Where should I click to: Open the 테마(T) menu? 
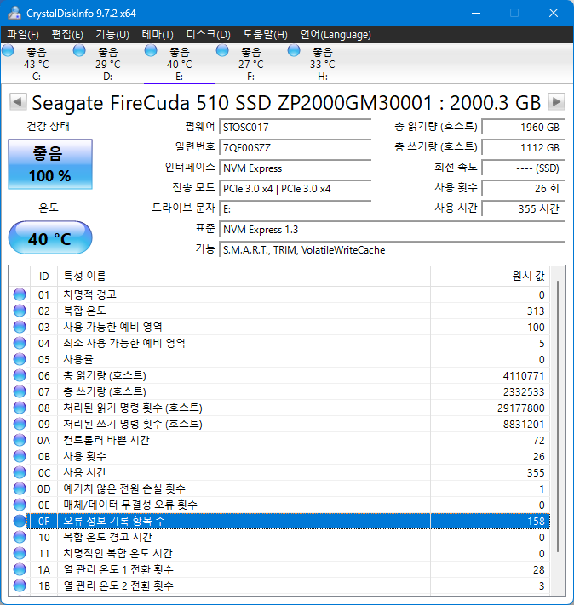point(158,35)
